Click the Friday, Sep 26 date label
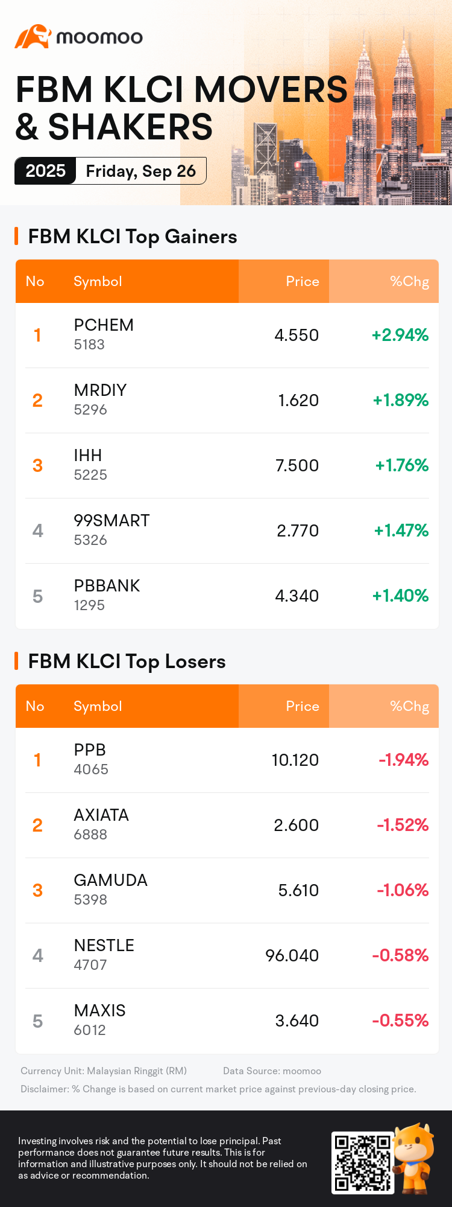Screen dimensions: 452x1207 coord(140,171)
